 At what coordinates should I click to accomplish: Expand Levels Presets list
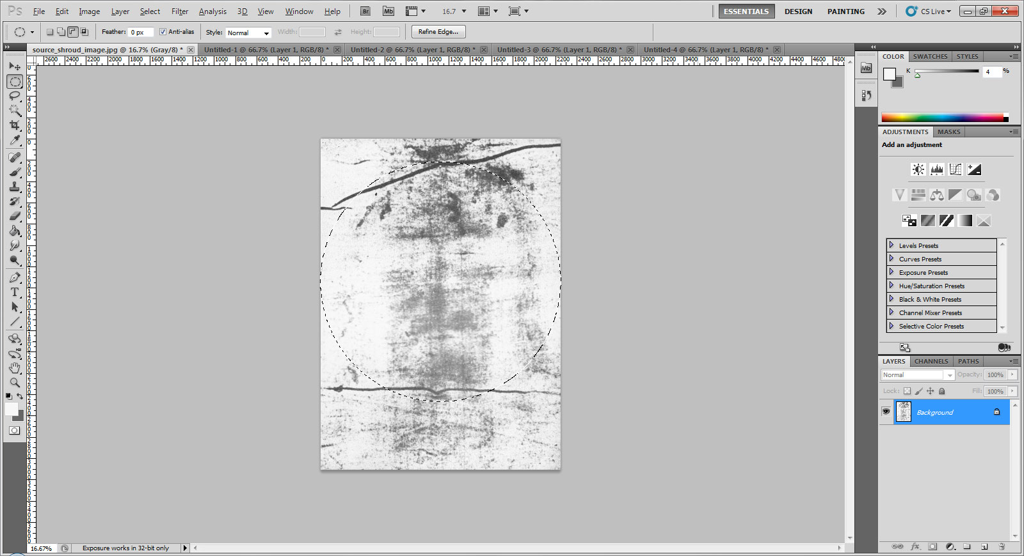click(x=891, y=245)
